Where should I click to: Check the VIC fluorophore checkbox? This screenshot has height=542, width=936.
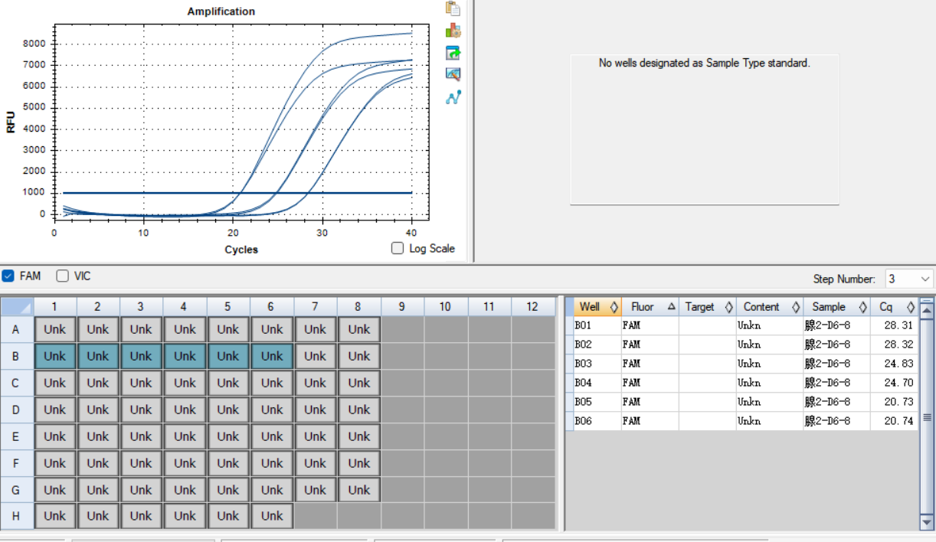tap(63, 276)
